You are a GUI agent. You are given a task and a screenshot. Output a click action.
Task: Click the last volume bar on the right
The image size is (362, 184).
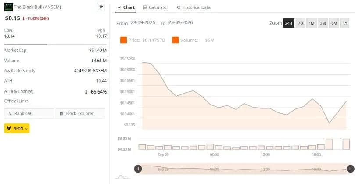(x=346, y=144)
